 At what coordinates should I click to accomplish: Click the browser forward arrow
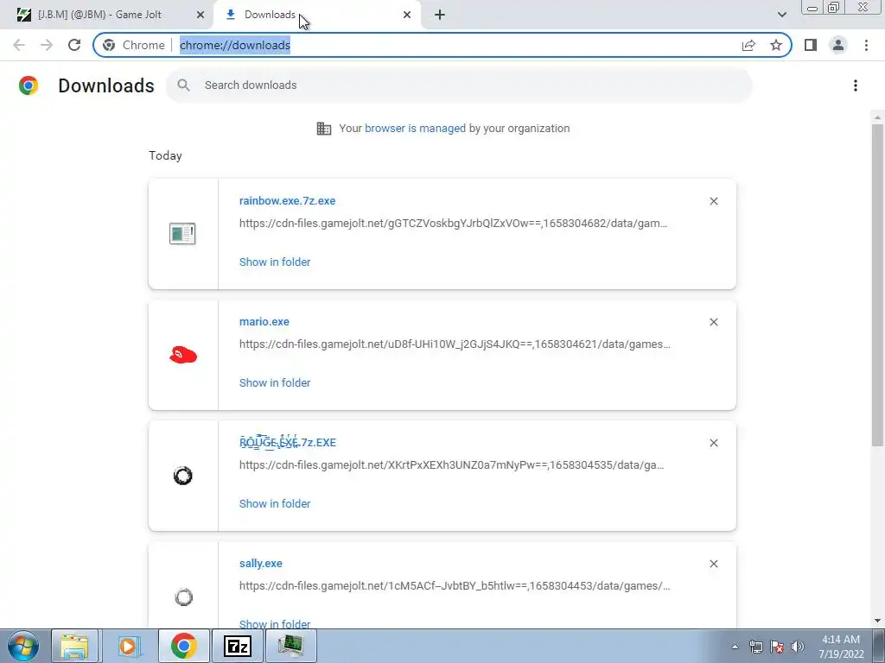tap(47, 45)
